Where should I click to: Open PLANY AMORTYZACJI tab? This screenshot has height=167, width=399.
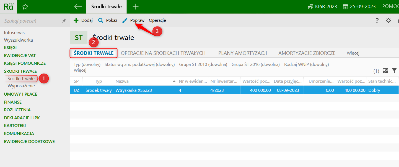point(242,53)
